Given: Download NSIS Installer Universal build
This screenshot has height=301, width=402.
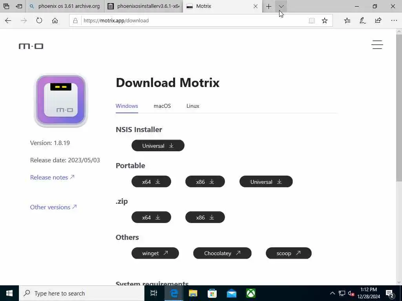Looking at the screenshot, I should (158, 146).
